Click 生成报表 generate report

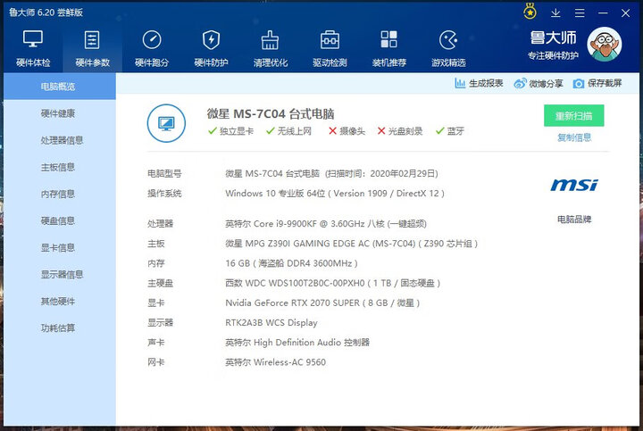click(x=479, y=83)
